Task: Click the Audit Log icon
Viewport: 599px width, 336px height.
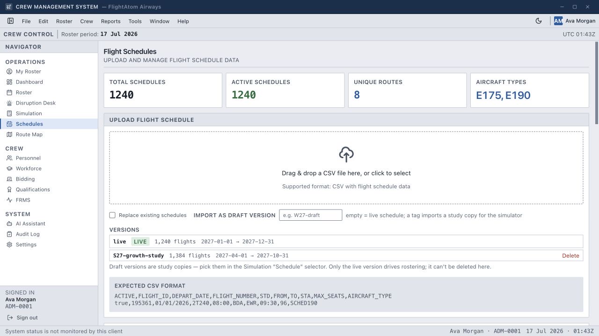Action: click(x=9, y=234)
